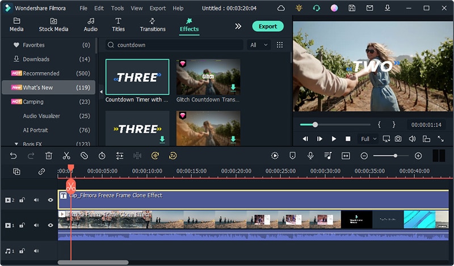Click the orange motion tracking icon
454x266 pixels.
[155, 156]
